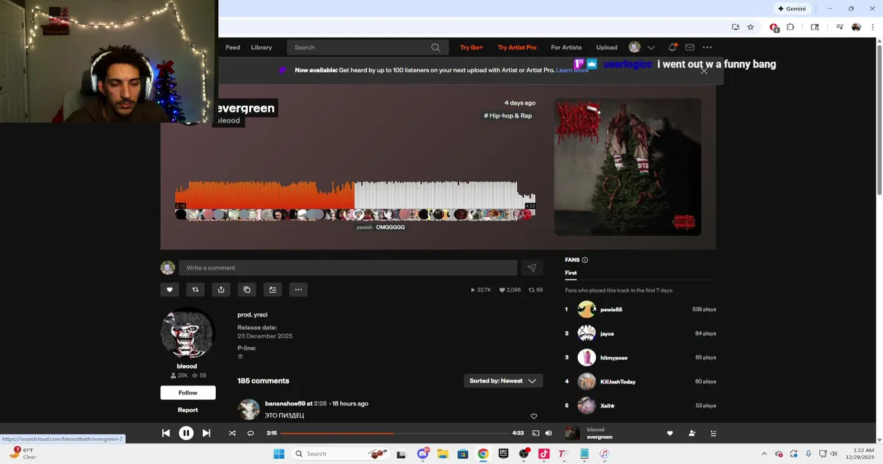Open the evergreen album artwork

tap(627, 167)
